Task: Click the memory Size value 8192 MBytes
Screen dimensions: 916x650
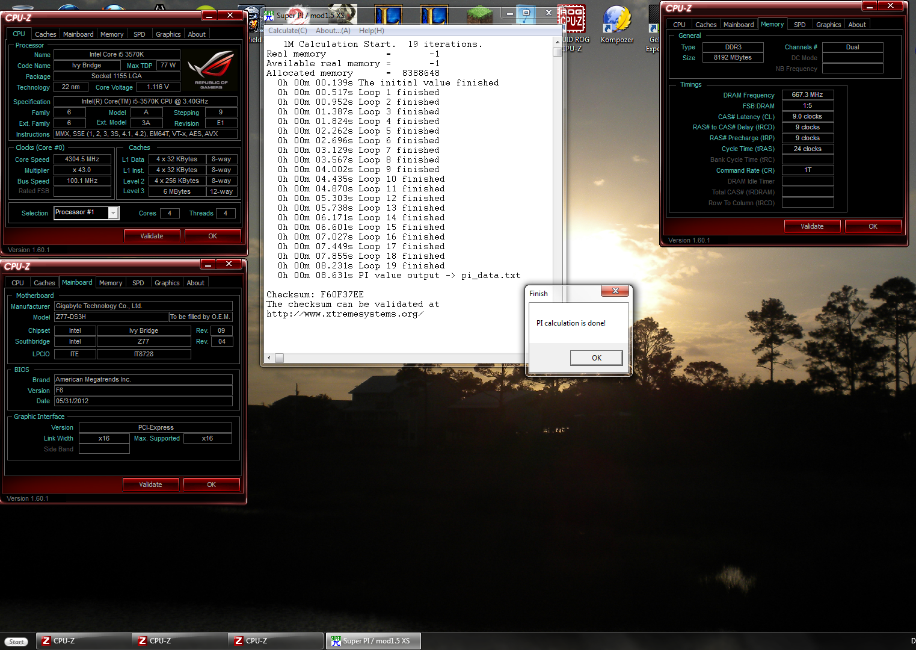Action: click(x=733, y=58)
